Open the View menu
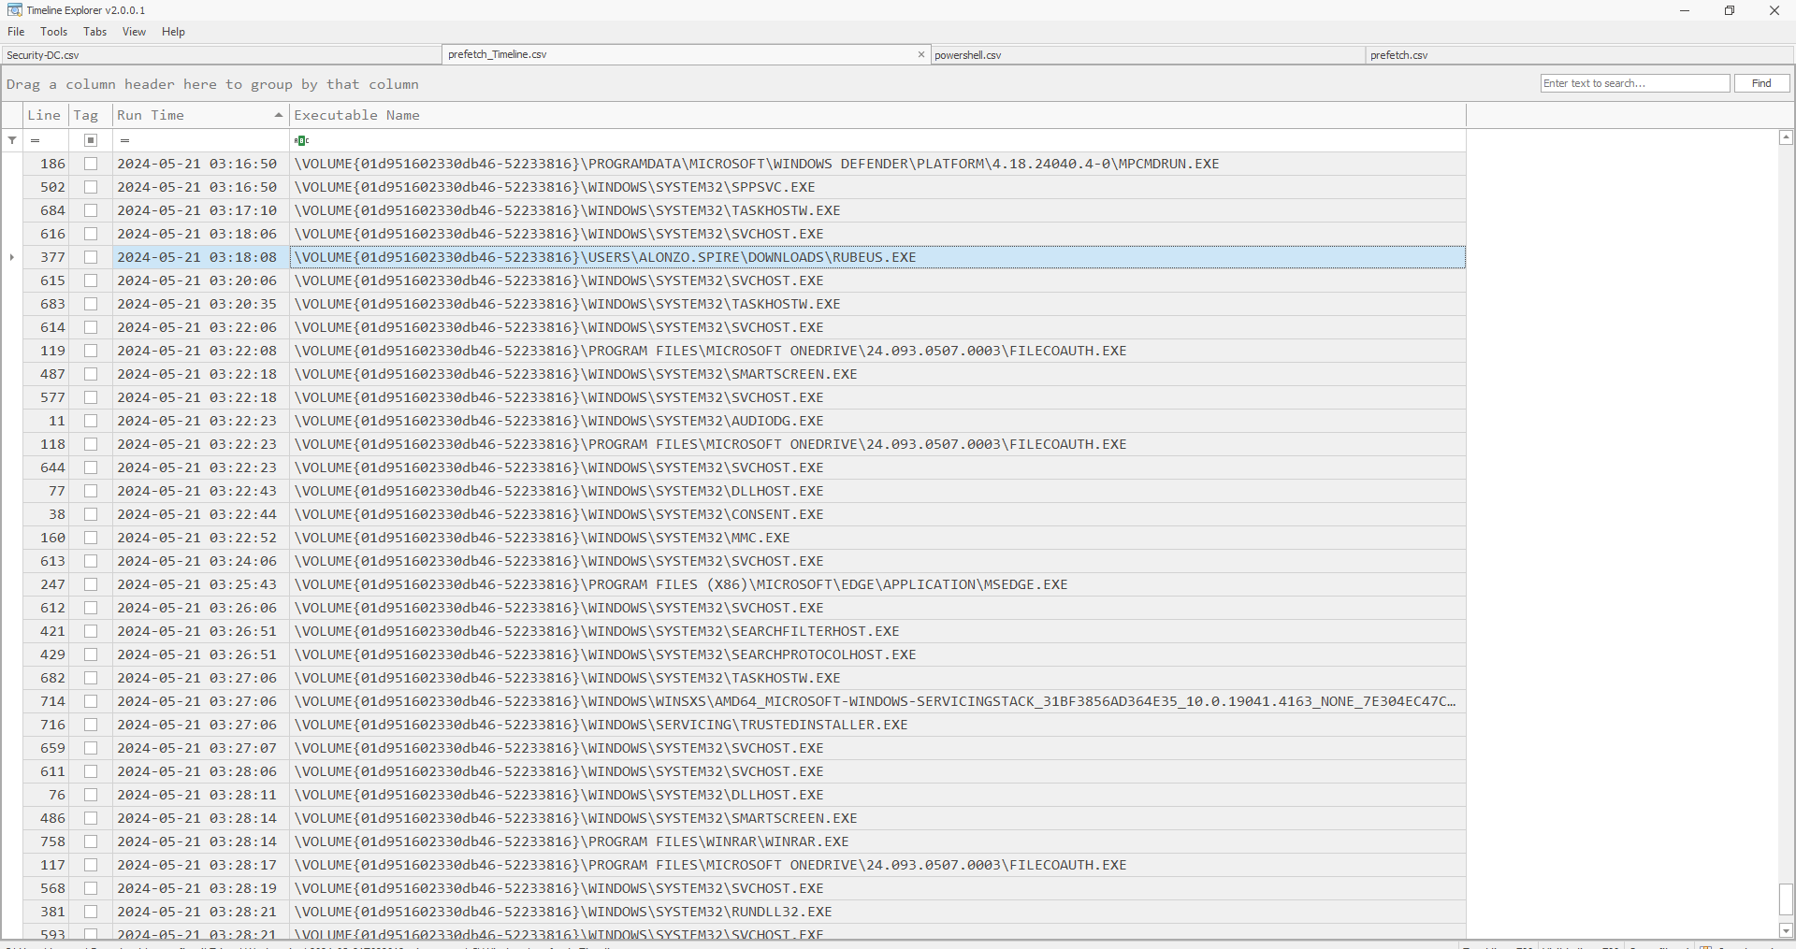Viewport: 1796px width, 949px height. pyautogui.click(x=134, y=32)
